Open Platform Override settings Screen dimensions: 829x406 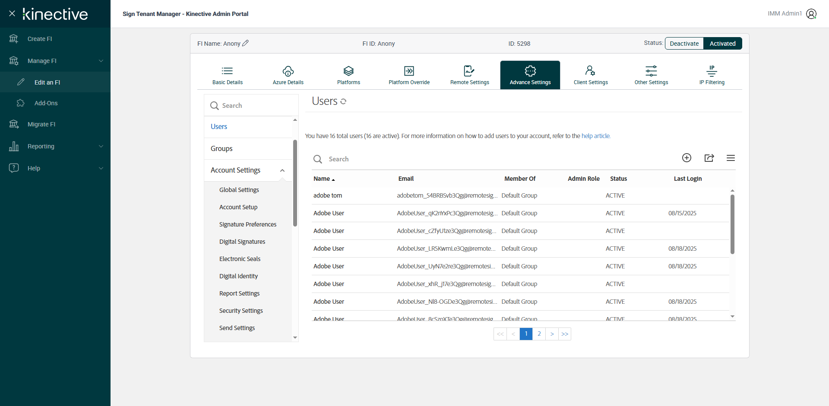click(409, 75)
